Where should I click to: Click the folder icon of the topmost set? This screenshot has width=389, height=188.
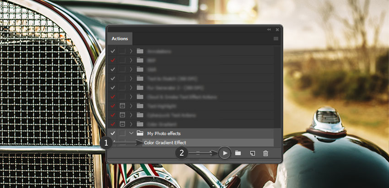(140, 51)
